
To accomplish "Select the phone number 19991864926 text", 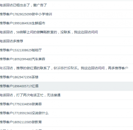I will pos(22,23).
